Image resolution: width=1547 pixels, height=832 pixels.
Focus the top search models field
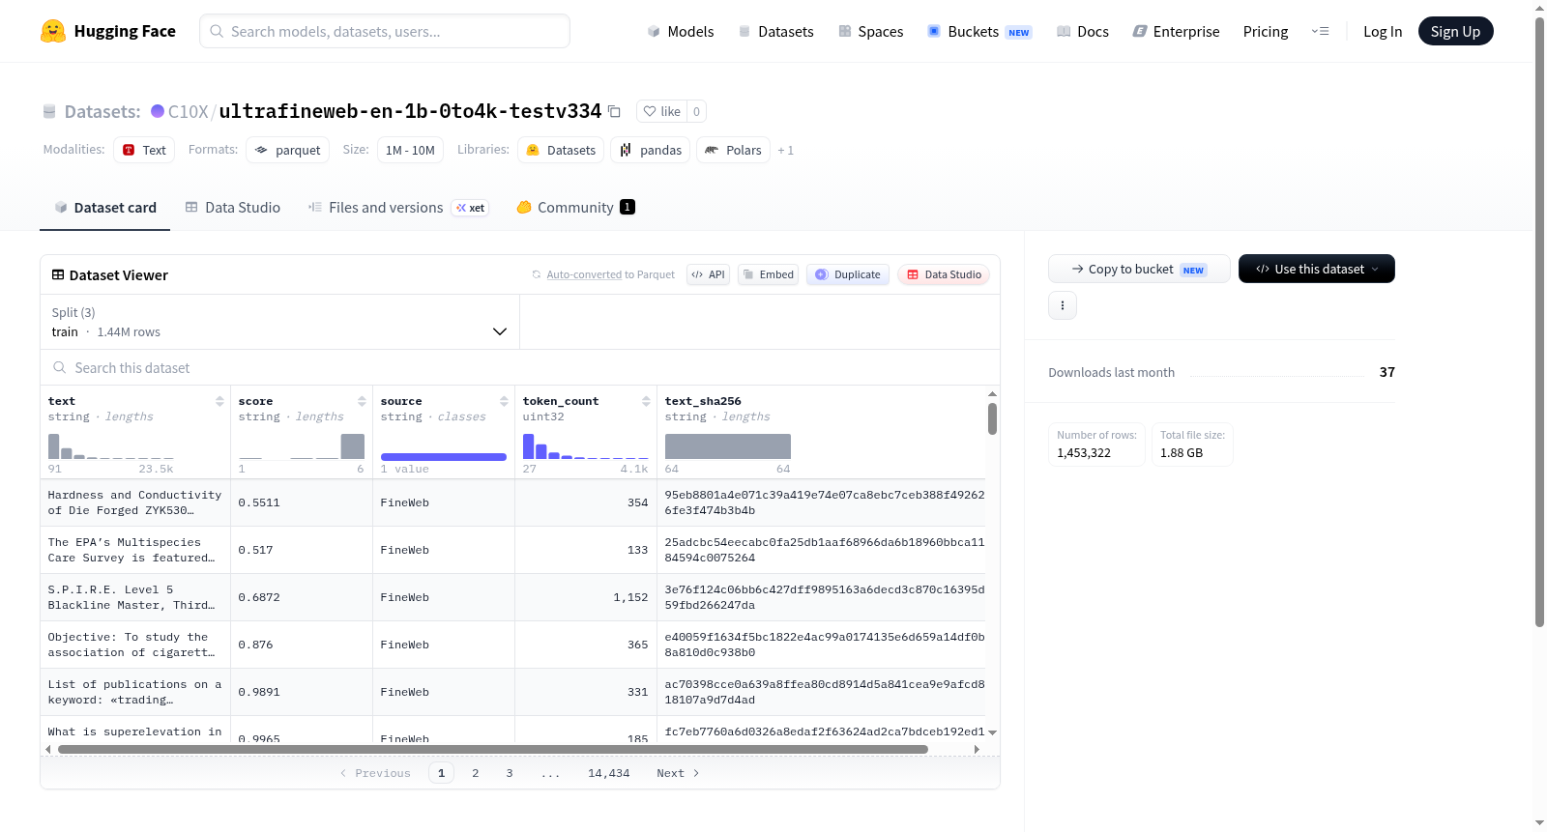point(385,31)
